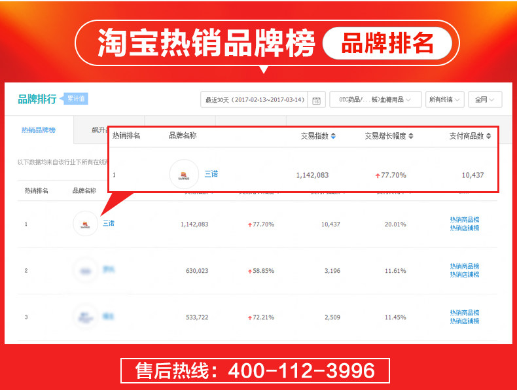Open 热销店铺榜 for the rank 2 row
This screenshot has width=517, height=390.
point(464,275)
